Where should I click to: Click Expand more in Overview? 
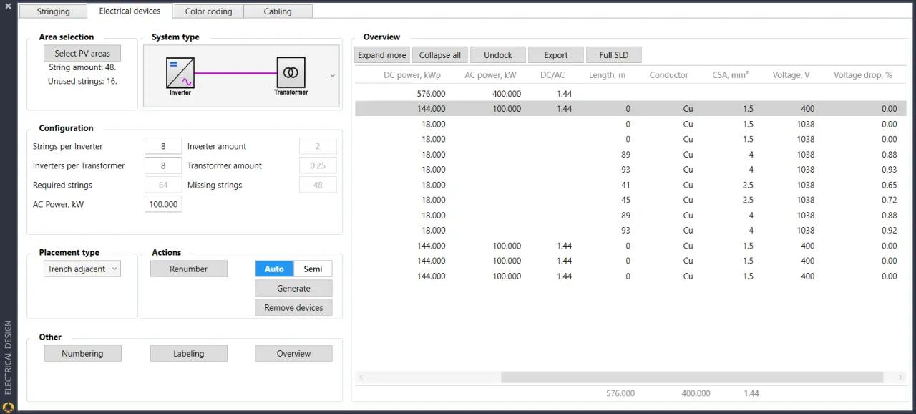click(382, 55)
